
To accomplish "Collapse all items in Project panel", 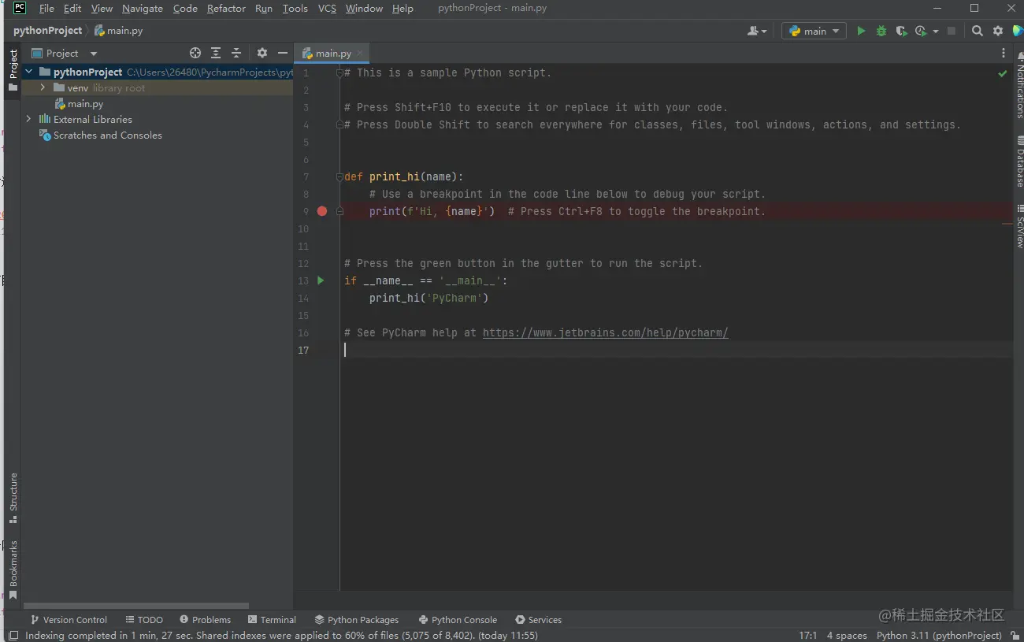I will [x=236, y=54].
